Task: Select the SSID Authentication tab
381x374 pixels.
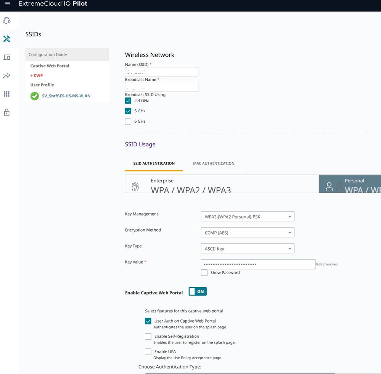Action: [154, 163]
